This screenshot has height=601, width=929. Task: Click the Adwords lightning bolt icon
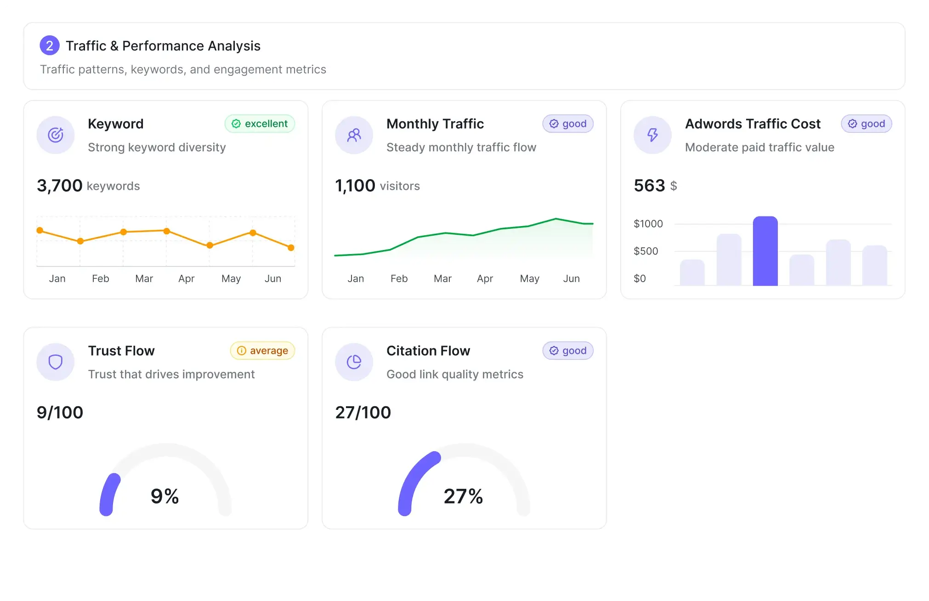click(652, 135)
